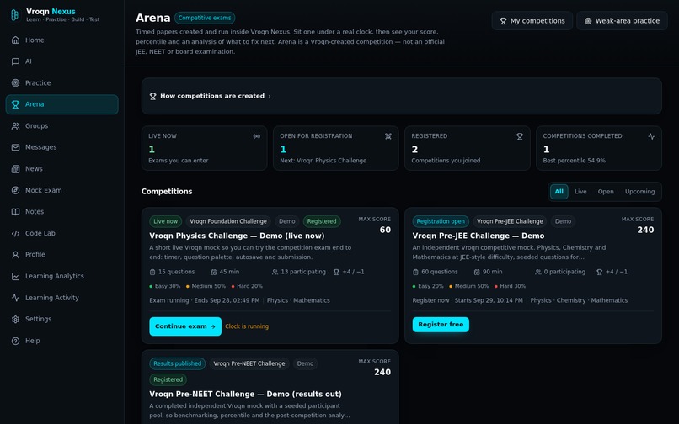Image resolution: width=679 pixels, height=424 pixels.
Task: Click the Registration open badge
Action: [x=441, y=221]
